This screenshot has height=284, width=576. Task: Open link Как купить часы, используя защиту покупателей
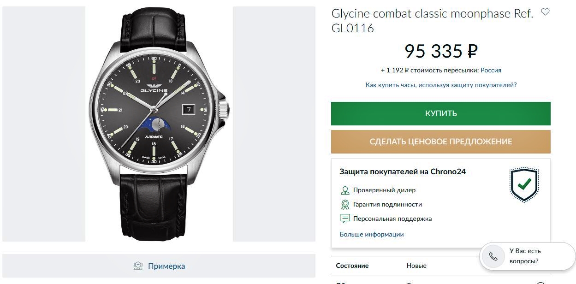(441, 85)
